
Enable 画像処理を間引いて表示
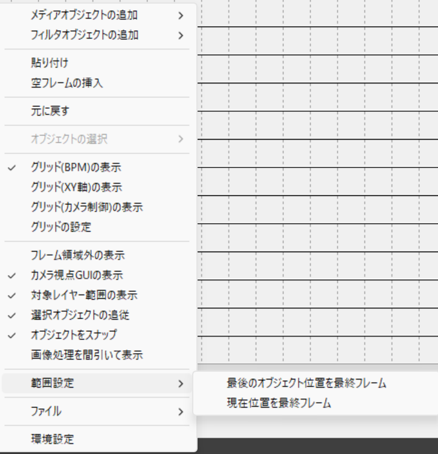tap(86, 354)
